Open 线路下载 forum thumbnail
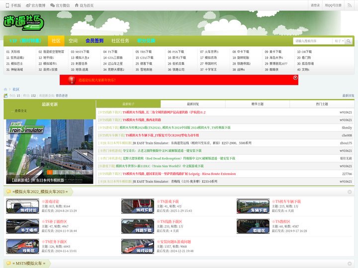Viewport: 358px width, 268px height. [138, 226]
